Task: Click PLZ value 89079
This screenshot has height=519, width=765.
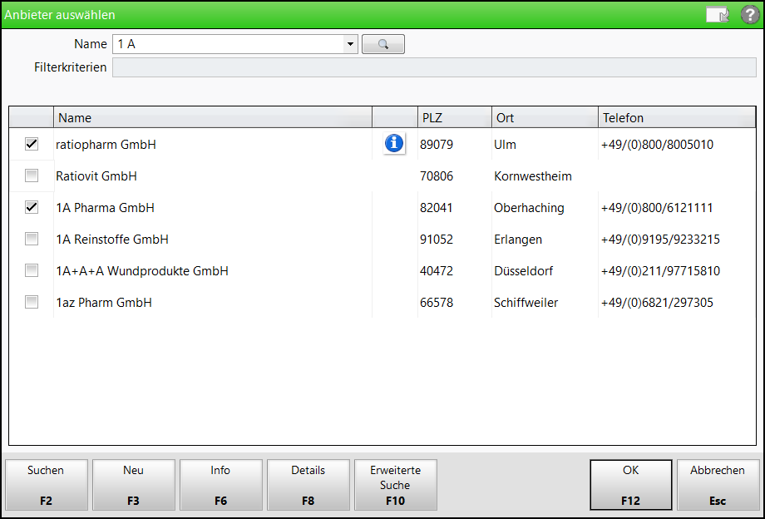Action: [437, 145]
